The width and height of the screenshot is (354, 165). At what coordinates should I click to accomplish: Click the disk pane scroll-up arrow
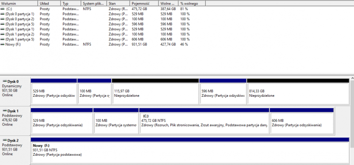[x=352, y=78]
